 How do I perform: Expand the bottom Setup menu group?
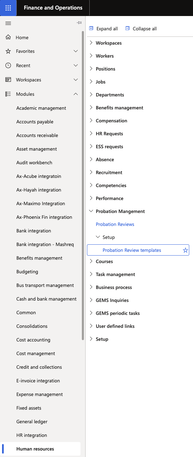click(91, 339)
